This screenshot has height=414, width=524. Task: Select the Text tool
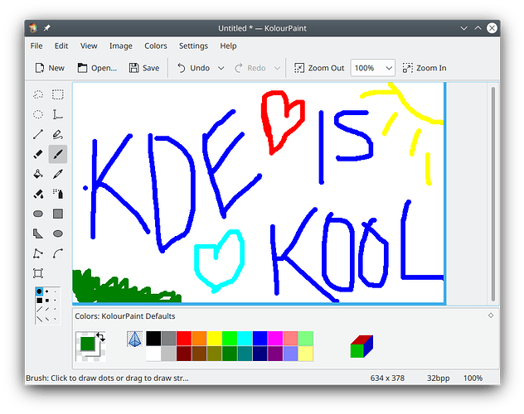pos(58,114)
